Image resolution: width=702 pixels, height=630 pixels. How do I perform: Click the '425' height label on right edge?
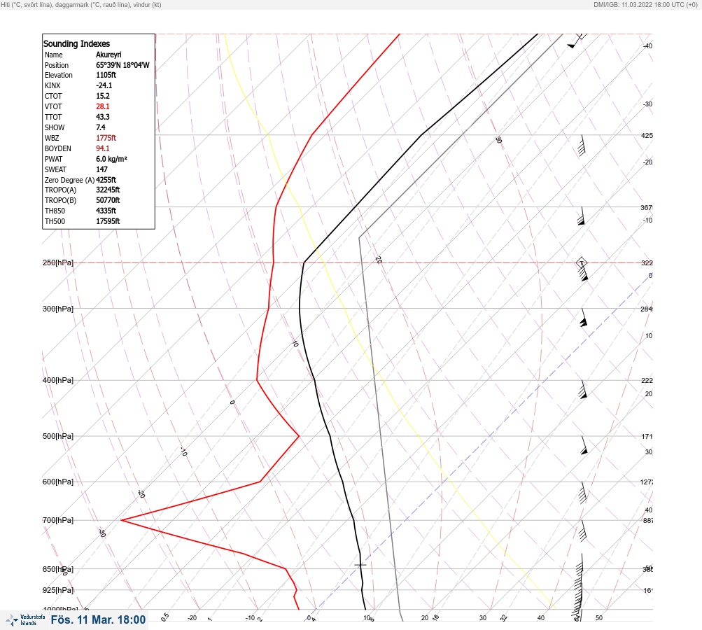point(647,135)
